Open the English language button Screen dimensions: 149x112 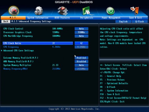(x=123, y=22)
